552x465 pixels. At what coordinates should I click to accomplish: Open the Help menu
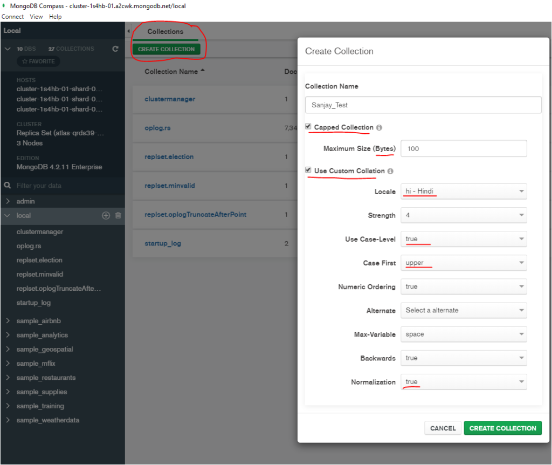tap(56, 17)
